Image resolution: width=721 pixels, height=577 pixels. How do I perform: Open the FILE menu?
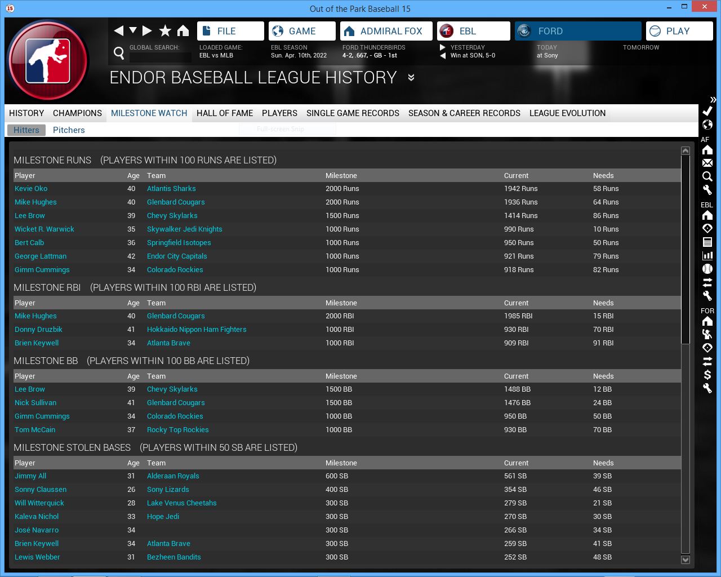tap(230, 31)
